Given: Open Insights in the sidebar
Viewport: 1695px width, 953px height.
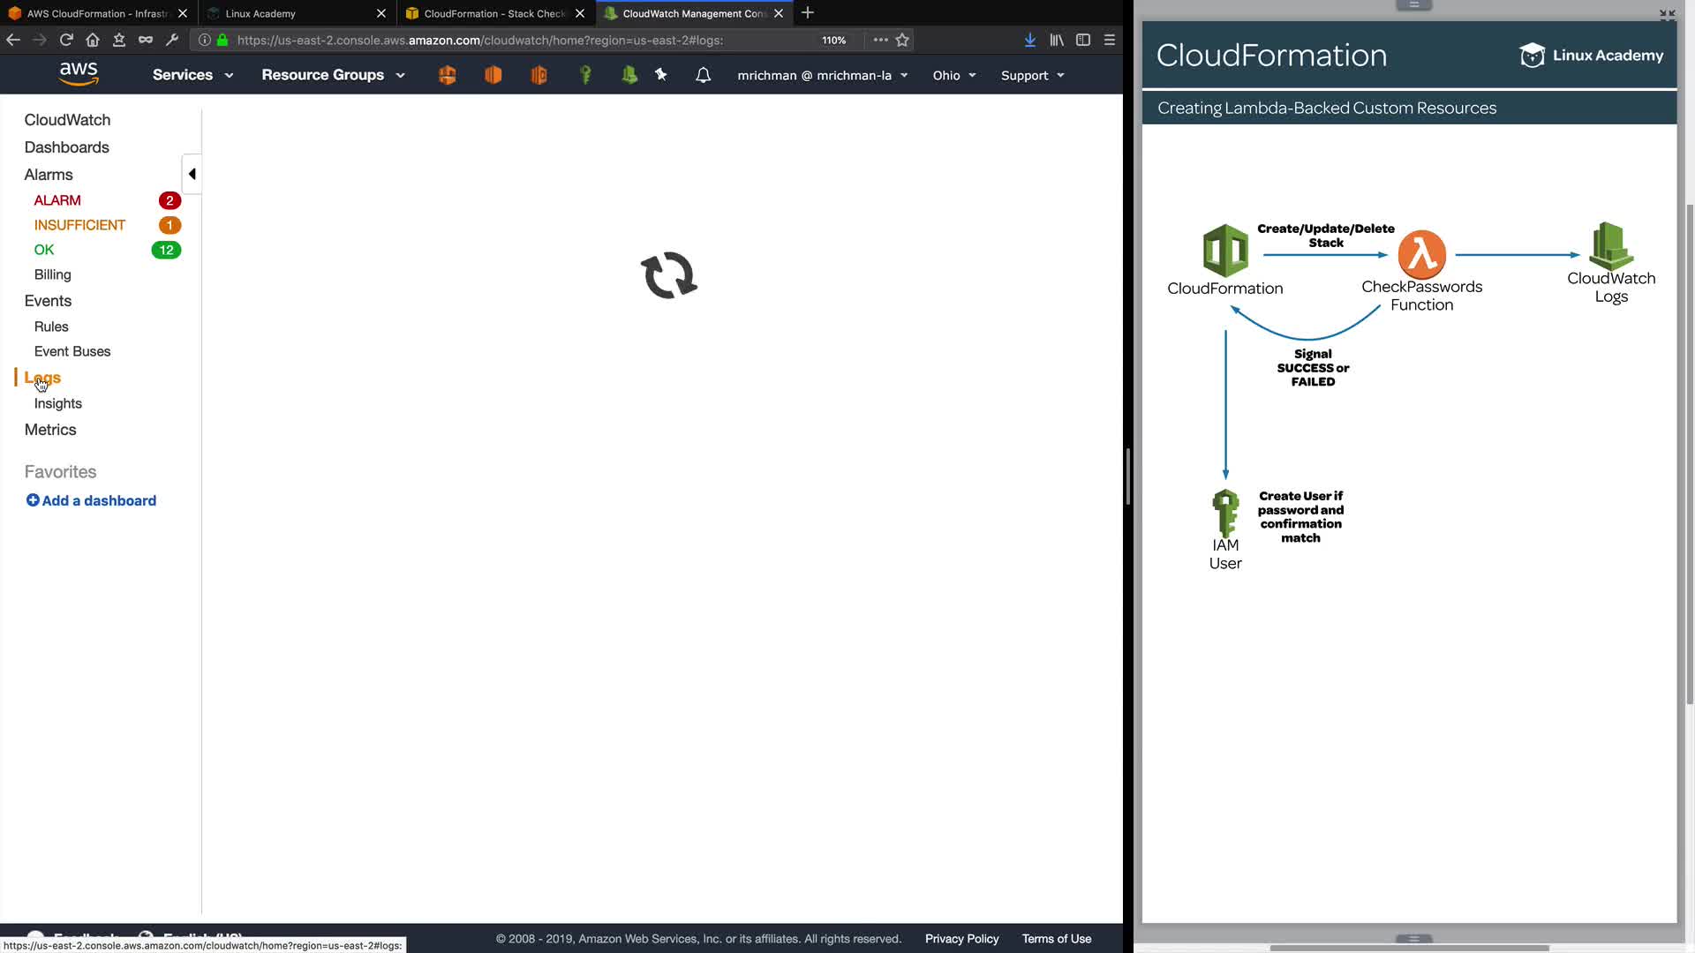Looking at the screenshot, I should click(x=58, y=403).
